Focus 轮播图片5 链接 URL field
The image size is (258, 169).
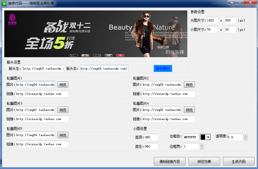[42, 144]
